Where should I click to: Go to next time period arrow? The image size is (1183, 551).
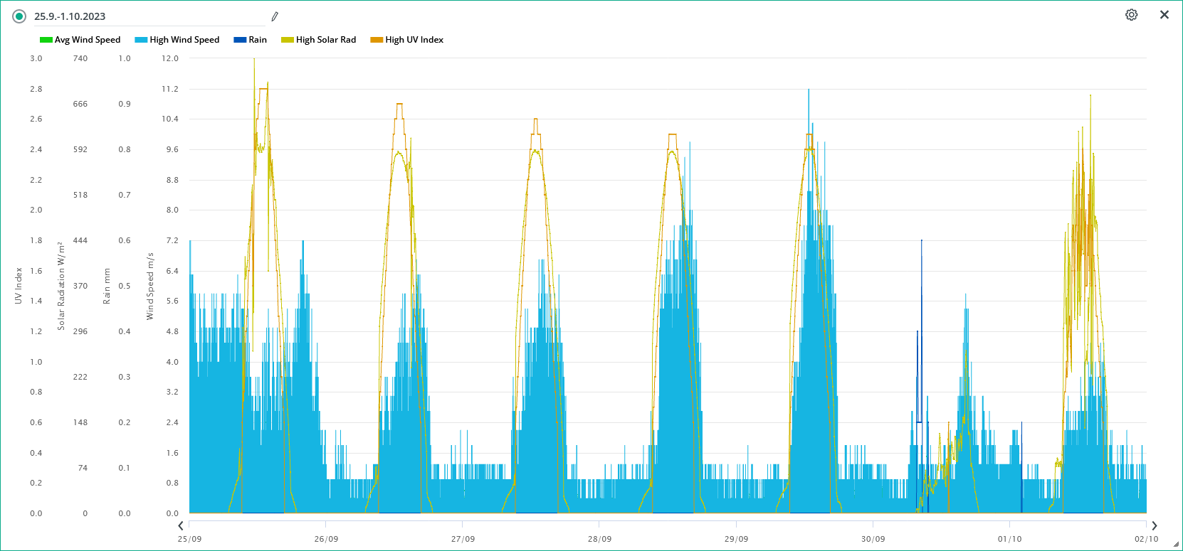1154,525
